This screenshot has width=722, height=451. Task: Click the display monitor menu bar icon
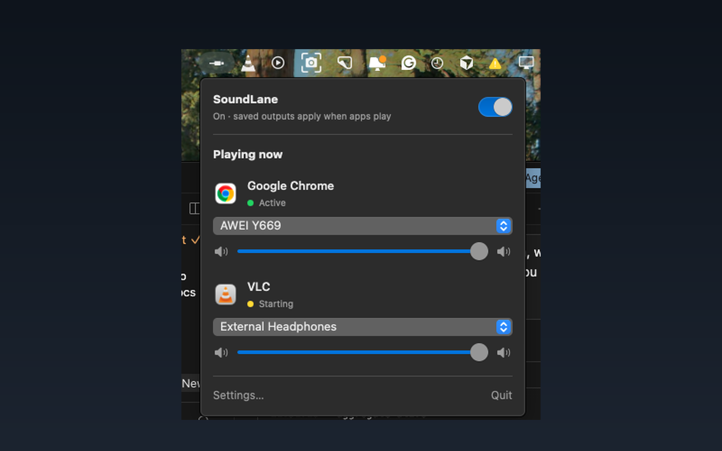click(x=526, y=63)
